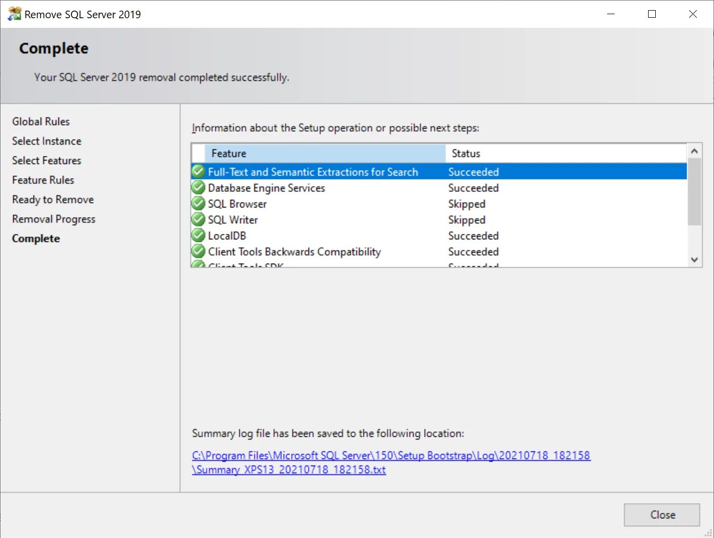Click the Select Features step
The image size is (714, 538).
(x=47, y=160)
